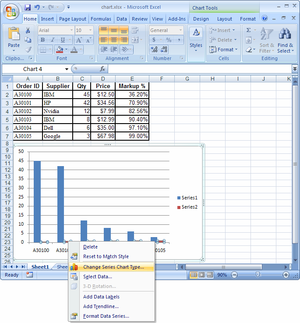
Task: Toggle Middle Align button
Action: 114,30
